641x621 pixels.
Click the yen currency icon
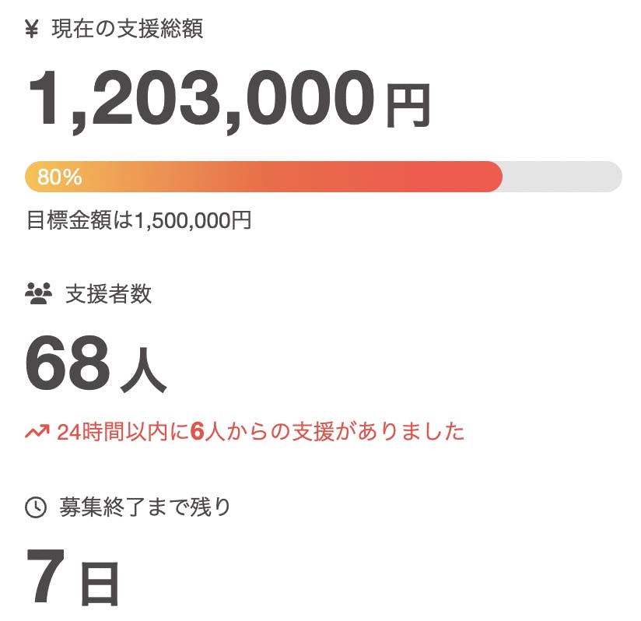[32, 30]
